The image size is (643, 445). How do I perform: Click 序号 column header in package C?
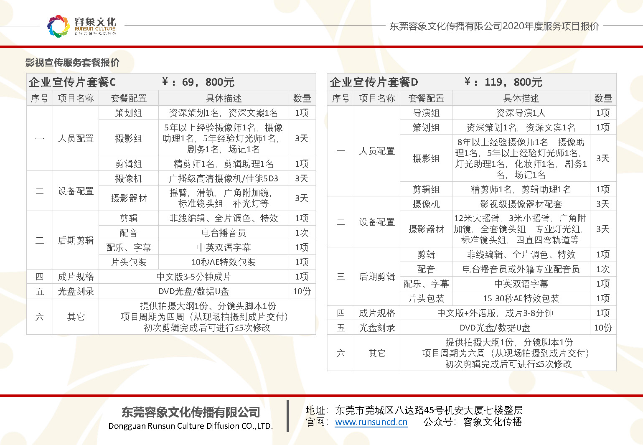pyautogui.click(x=40, y=98)
